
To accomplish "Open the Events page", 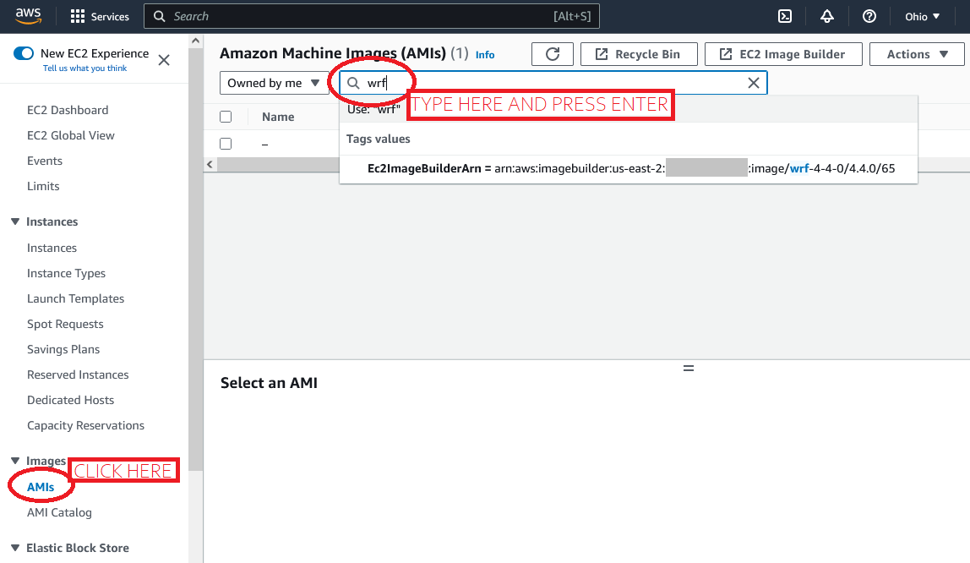I will click(45, 161).
